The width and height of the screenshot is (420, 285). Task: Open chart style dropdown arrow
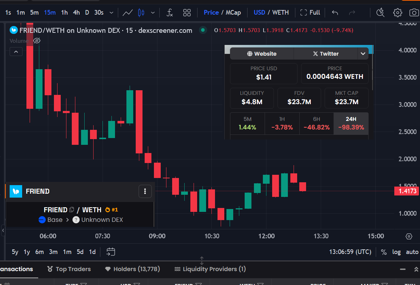click(153, 12)
